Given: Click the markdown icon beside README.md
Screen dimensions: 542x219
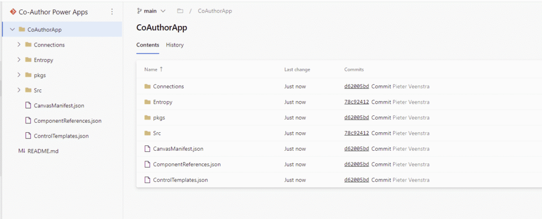Looking at the screenshot, I should coord(22,151).
